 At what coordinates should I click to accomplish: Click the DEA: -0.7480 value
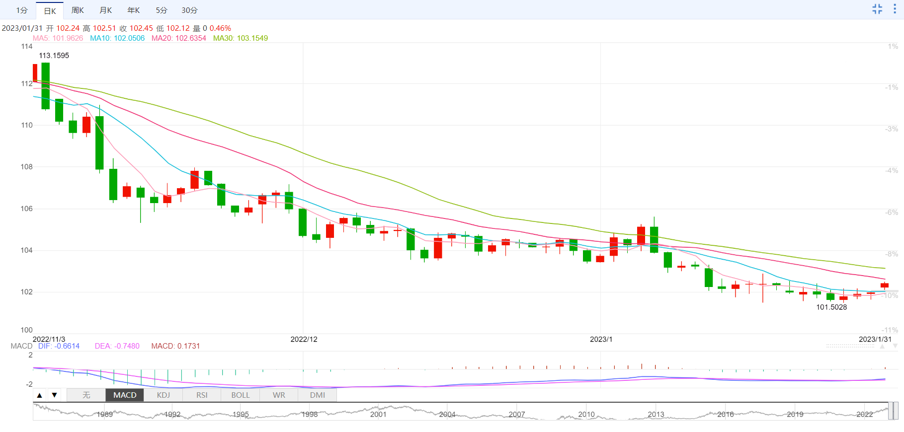[x=117, y=346]
